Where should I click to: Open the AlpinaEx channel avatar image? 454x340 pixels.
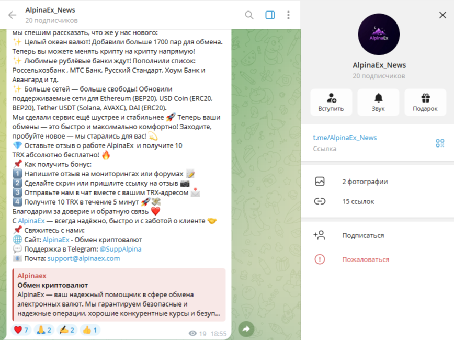pos(379,34)
